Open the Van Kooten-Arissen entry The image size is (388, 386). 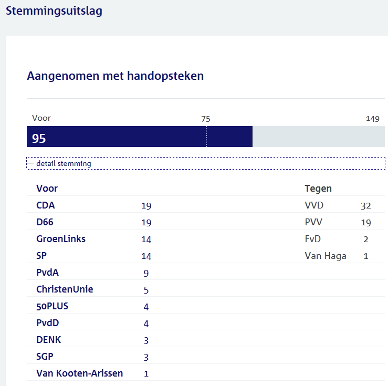(x=79, y=373)
